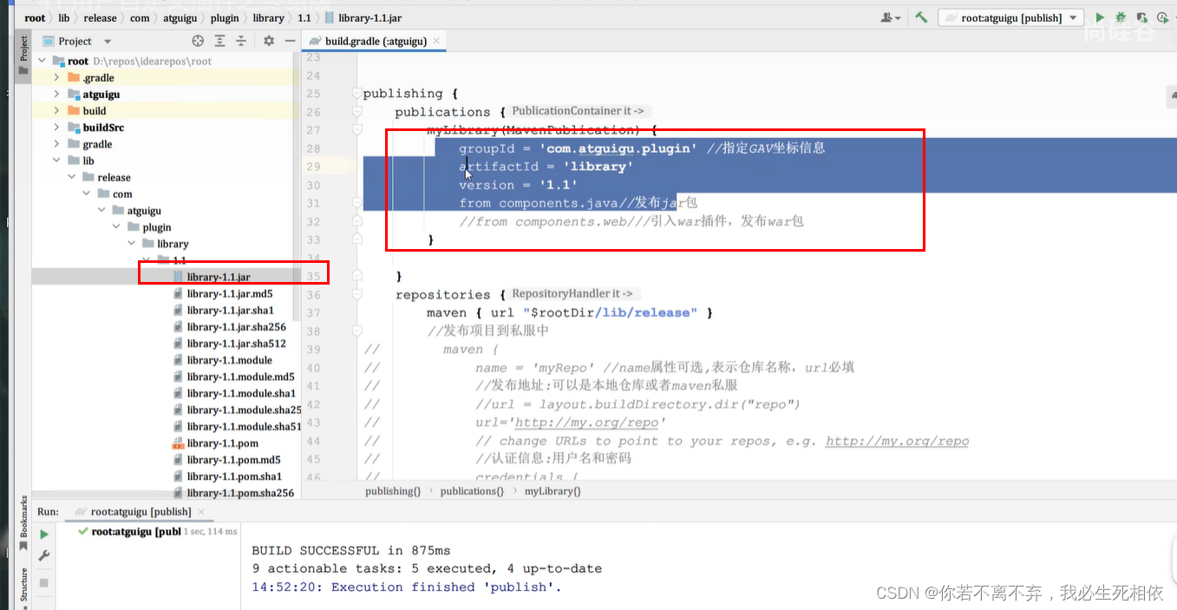This screenshot has height=610, width=1177.
Task: Place cursor on maven { url line
Action: coord(570,313)
